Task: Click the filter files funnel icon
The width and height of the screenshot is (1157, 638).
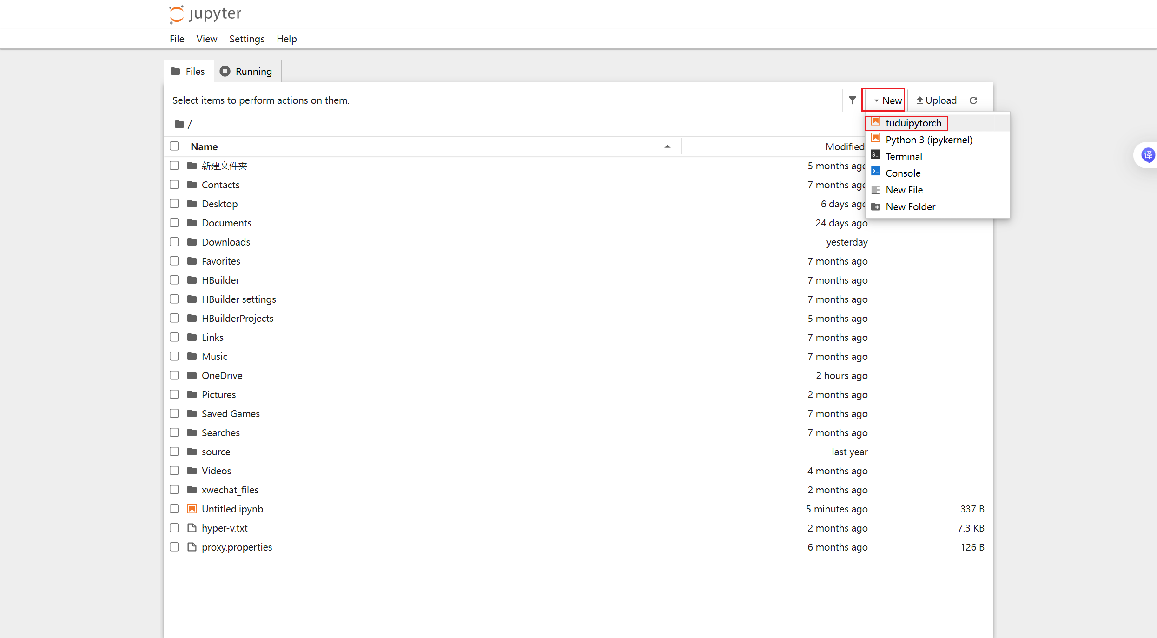Action: [x=852, y=100]
